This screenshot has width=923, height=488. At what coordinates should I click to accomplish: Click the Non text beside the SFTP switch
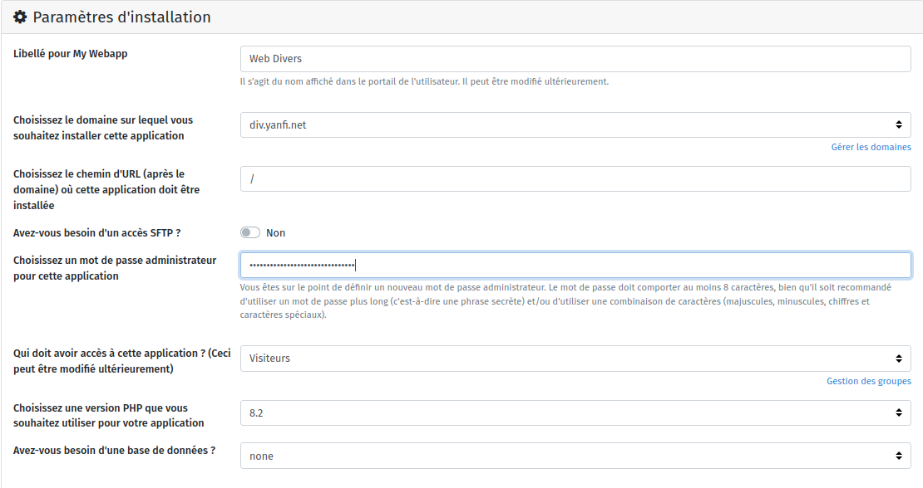click(275, 233)
